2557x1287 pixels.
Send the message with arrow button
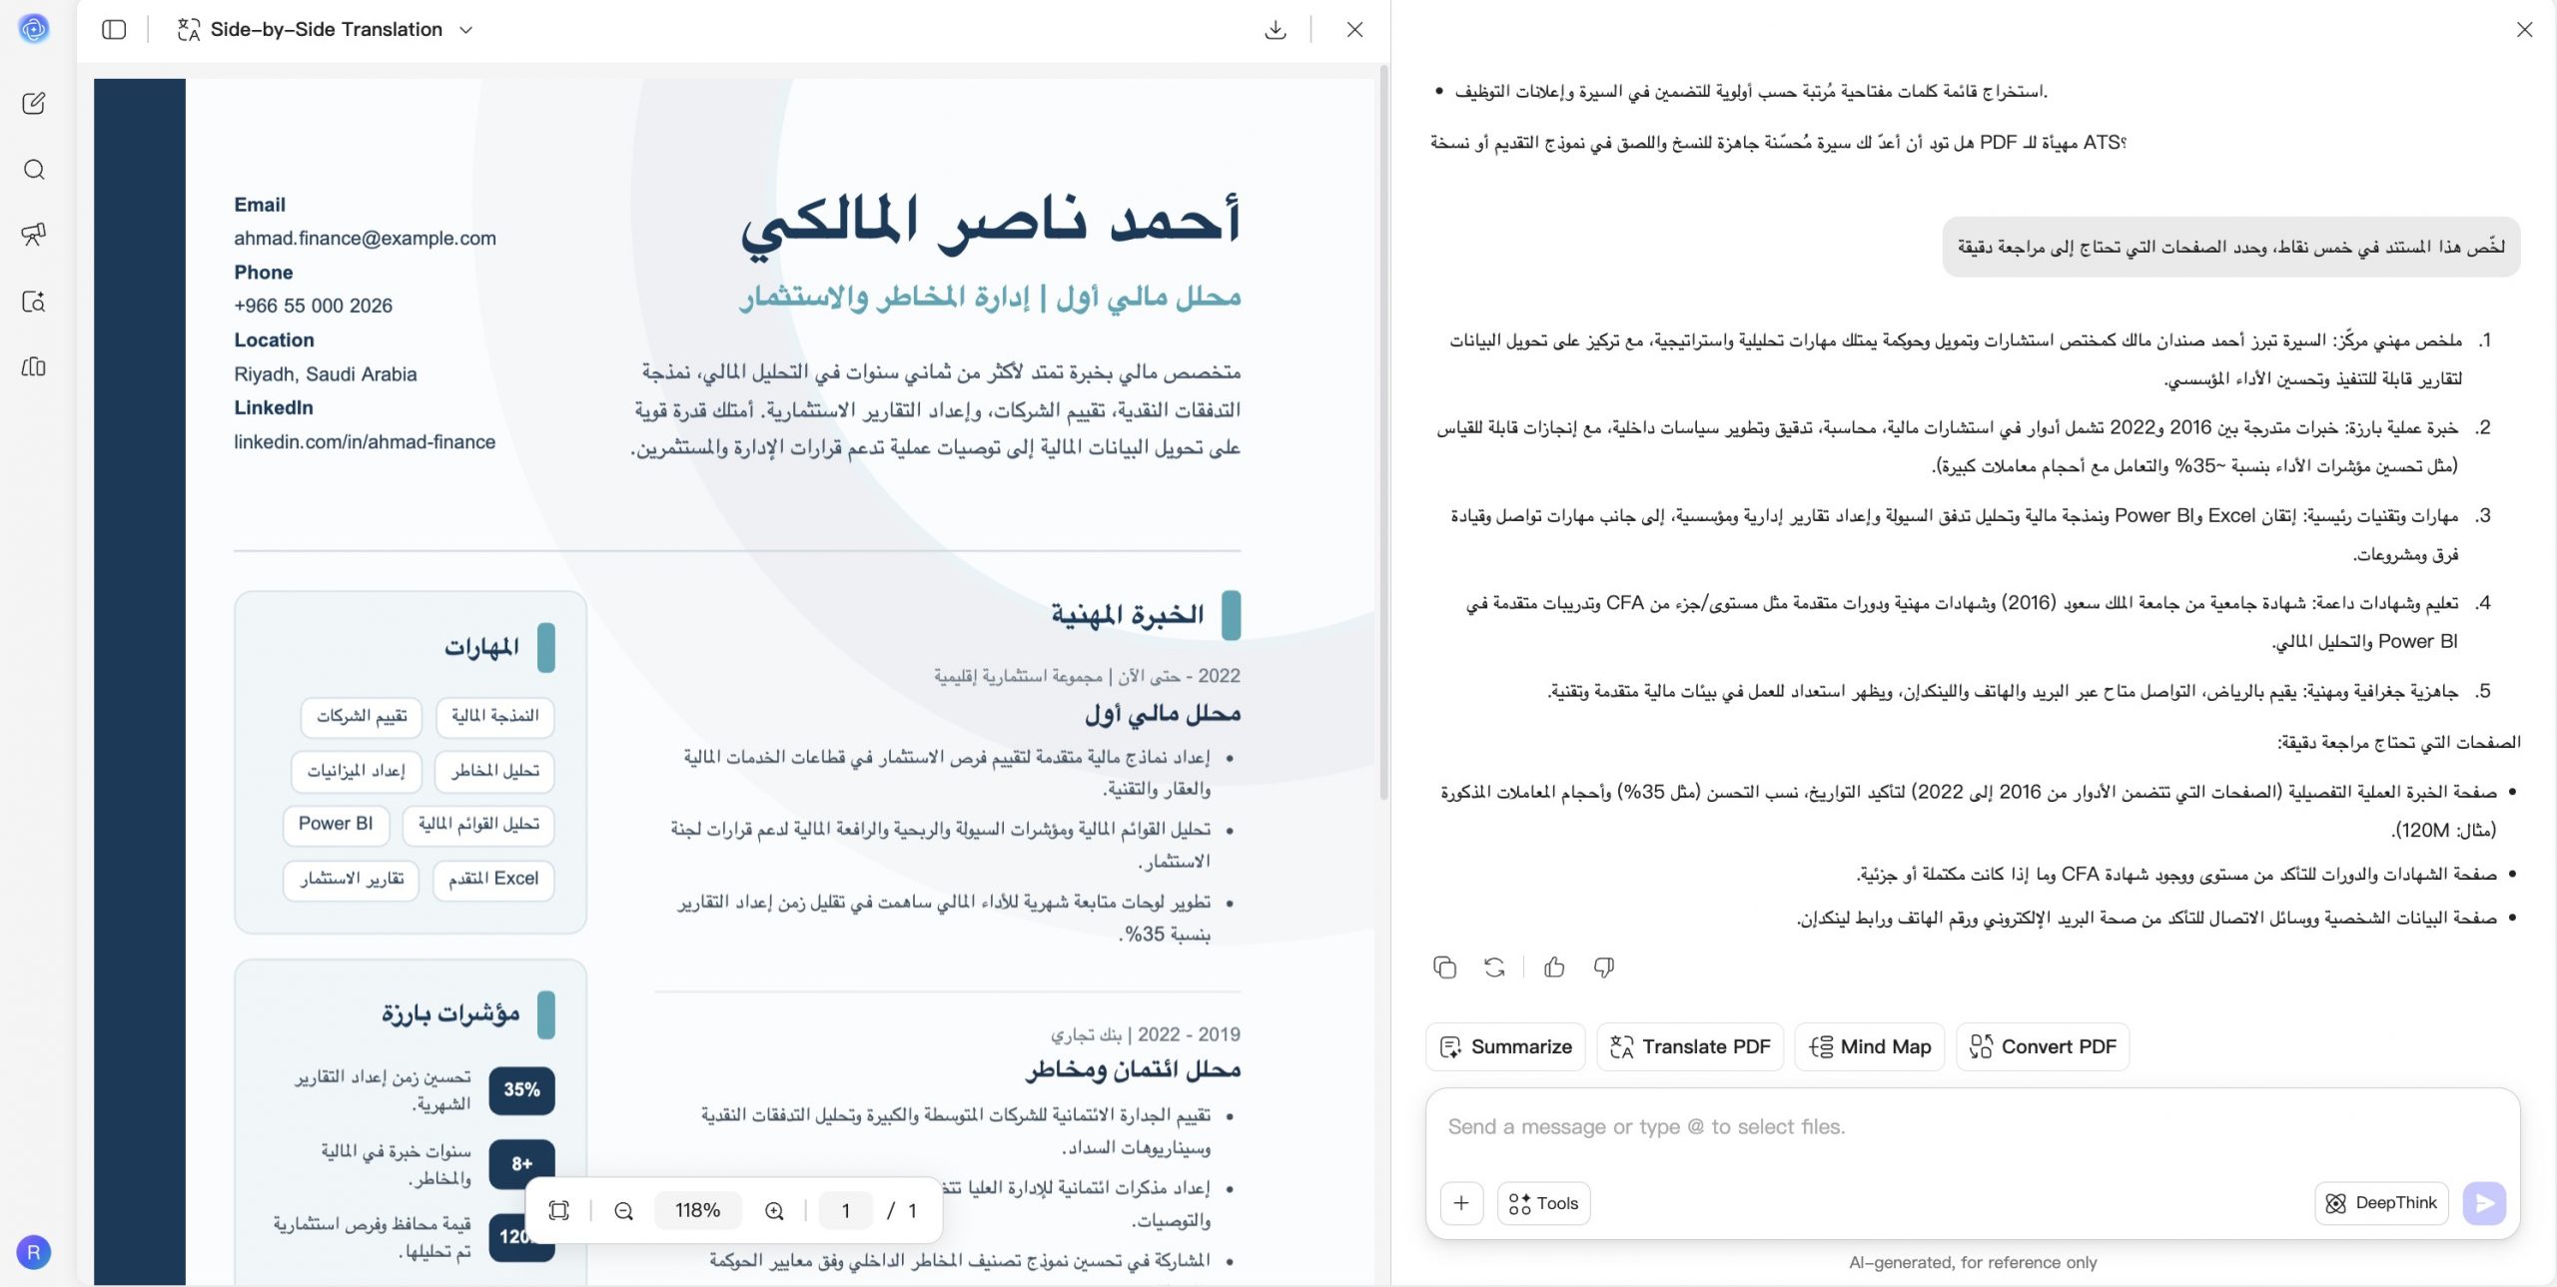tap(2484, 1203)
